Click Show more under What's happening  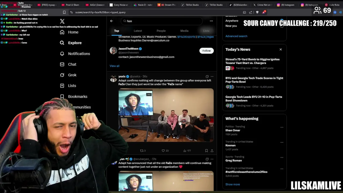click(233, 184)
